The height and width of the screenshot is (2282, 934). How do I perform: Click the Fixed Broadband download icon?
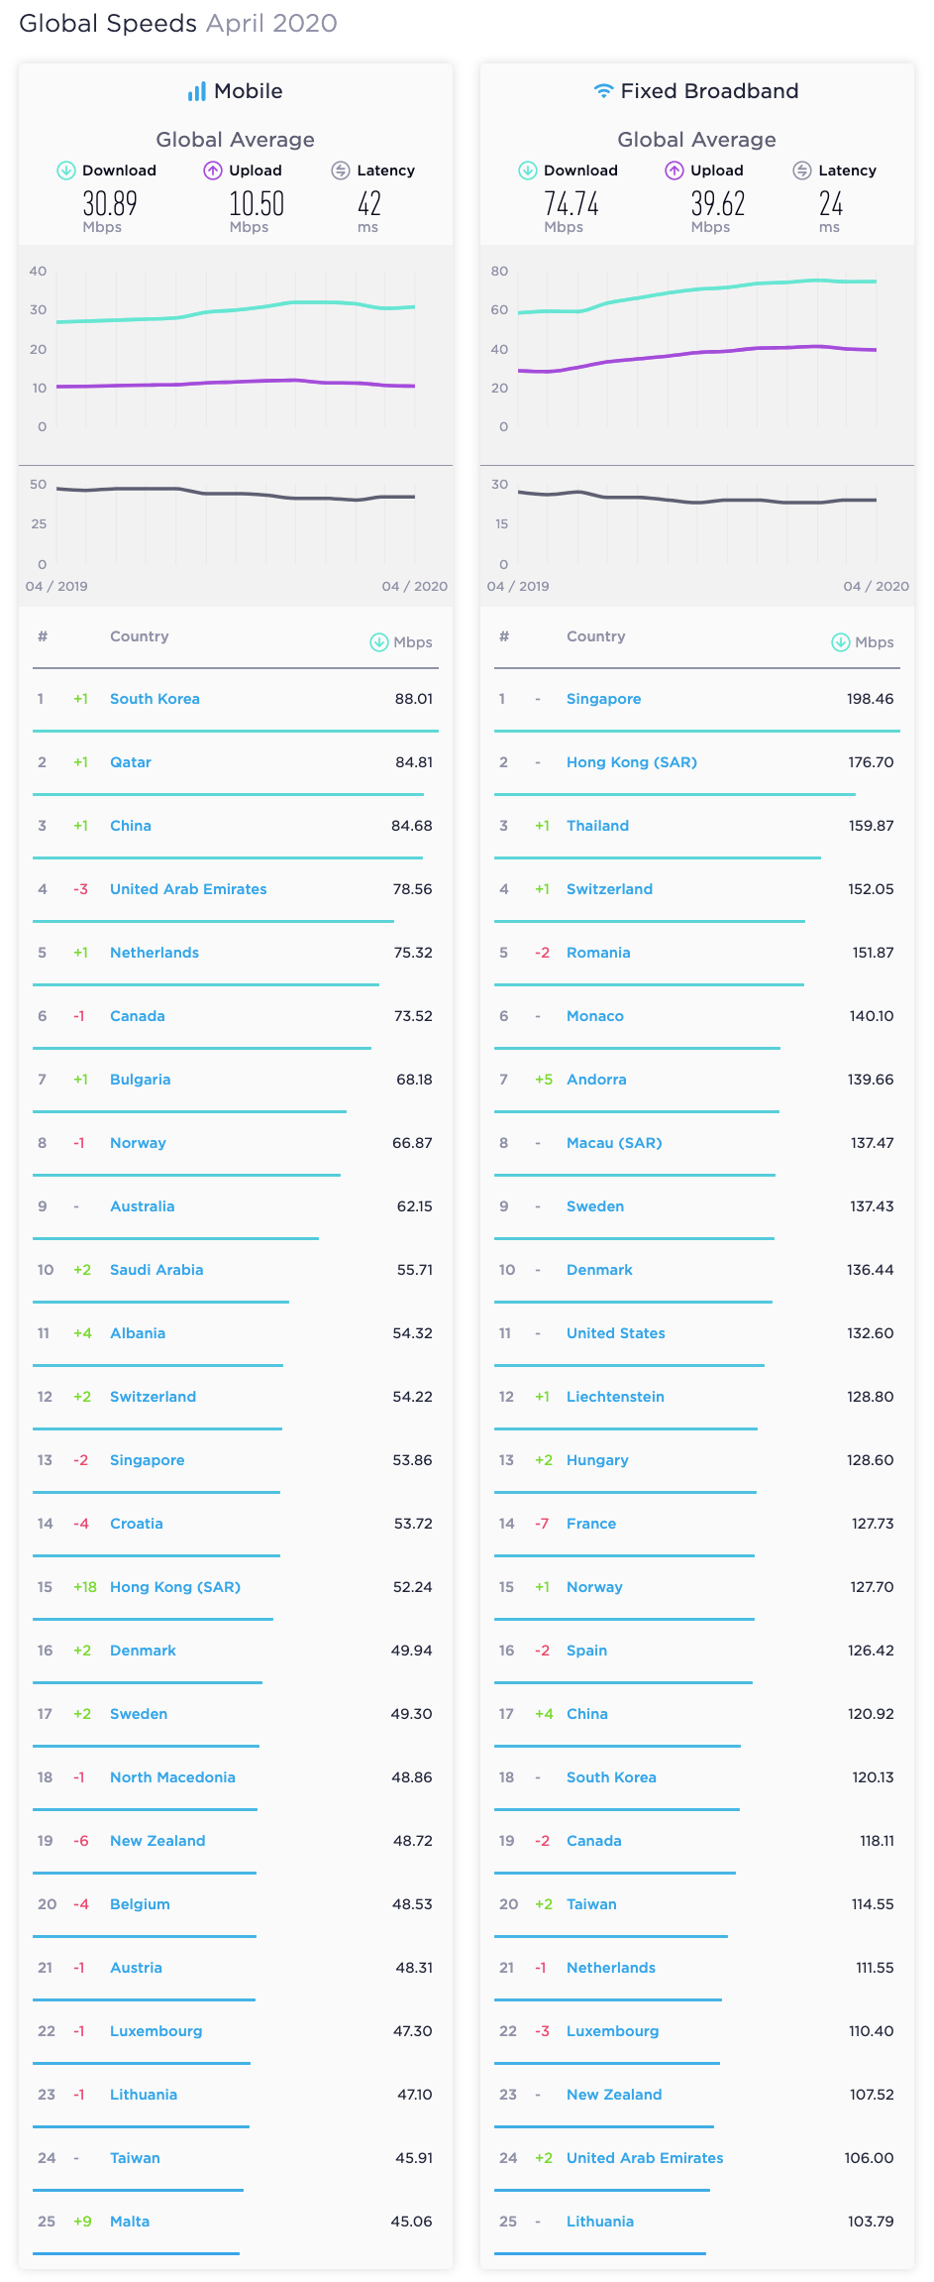click(x=528, y=171)
